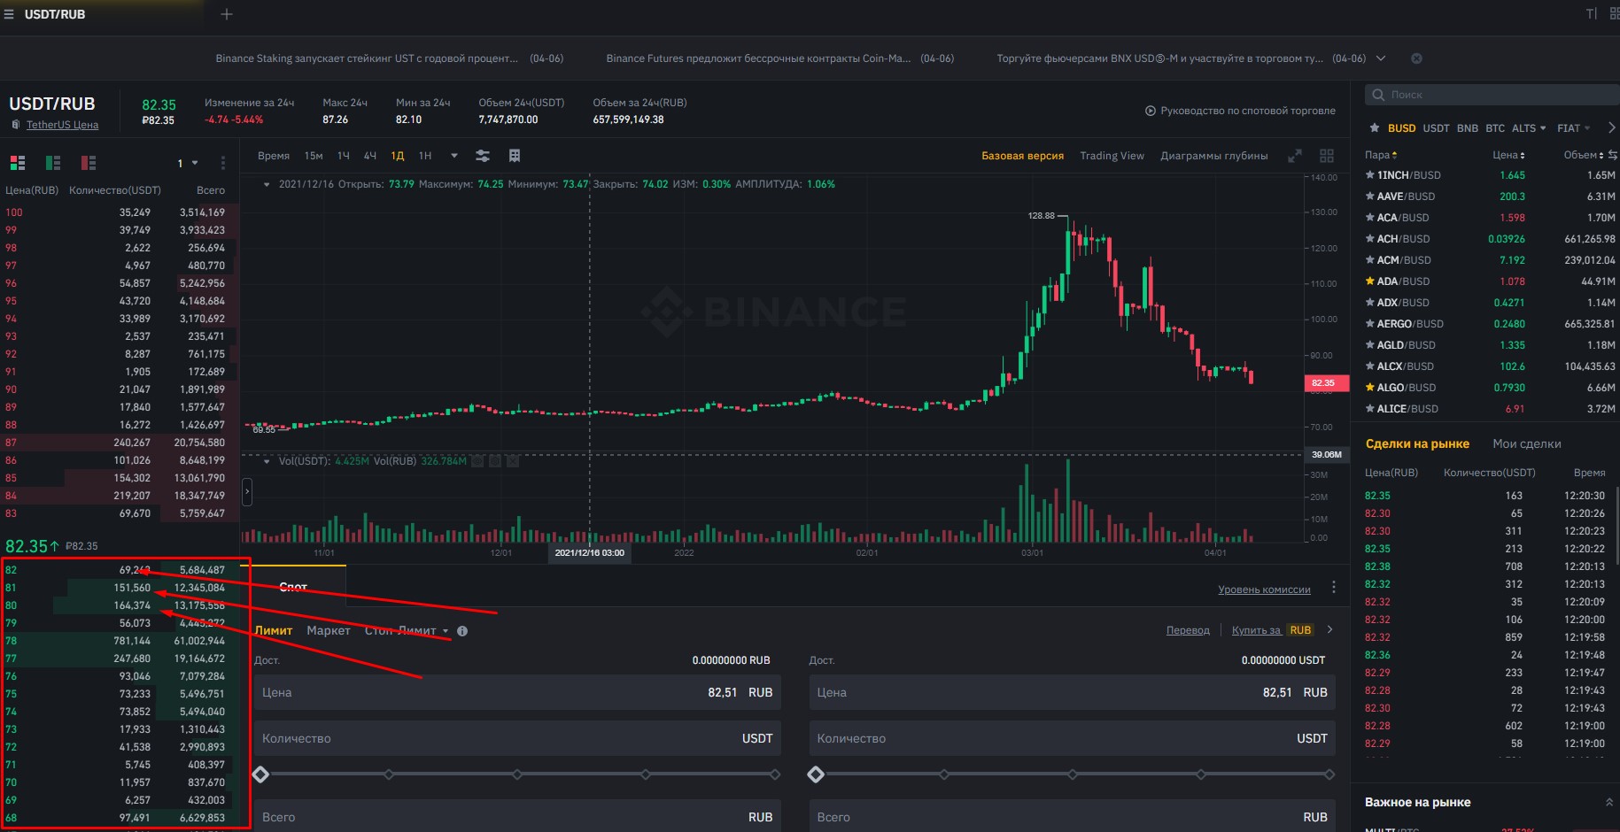
Task: Show only sell orders in the order book
Action: tap(89, 163)
